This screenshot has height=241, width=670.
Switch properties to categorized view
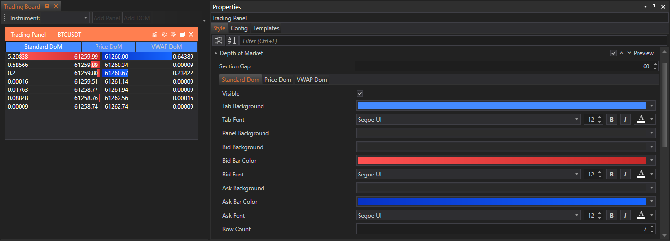click(218, 41)
